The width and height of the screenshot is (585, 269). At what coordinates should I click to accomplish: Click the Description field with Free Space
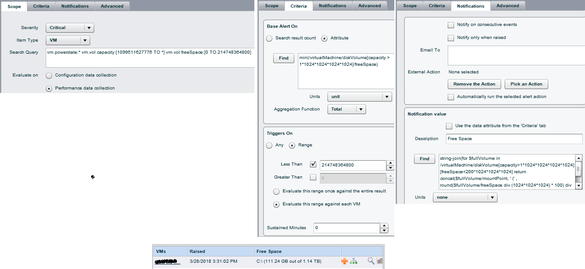514,139
